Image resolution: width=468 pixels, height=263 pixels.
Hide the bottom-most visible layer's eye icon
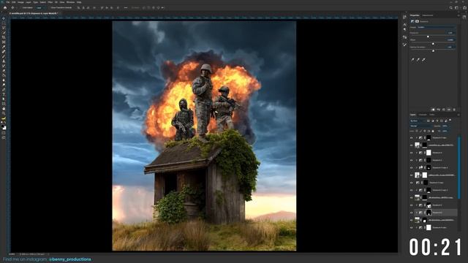click(x=412, y=227)
